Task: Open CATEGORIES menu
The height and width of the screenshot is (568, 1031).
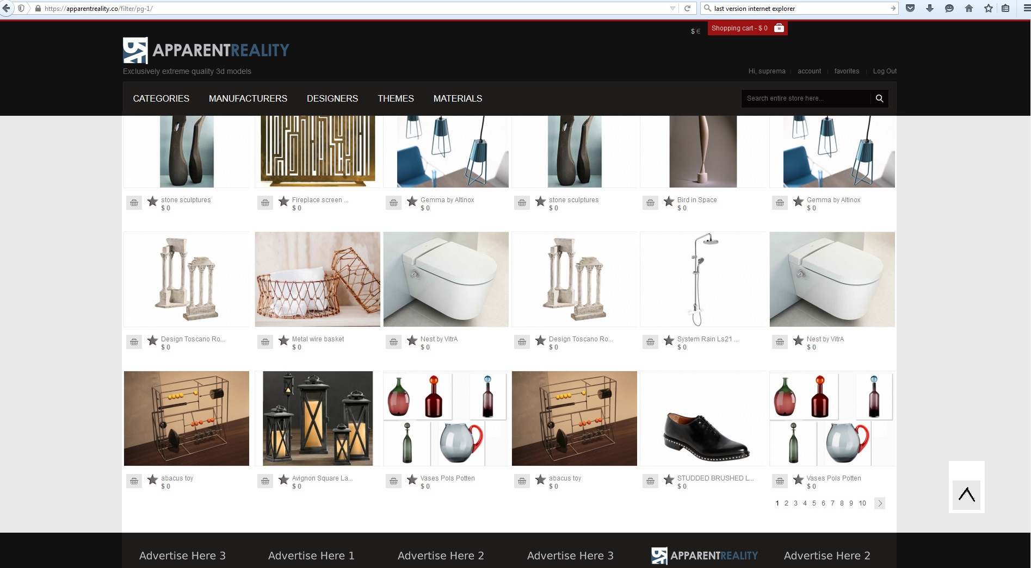Action: [161, 98]
